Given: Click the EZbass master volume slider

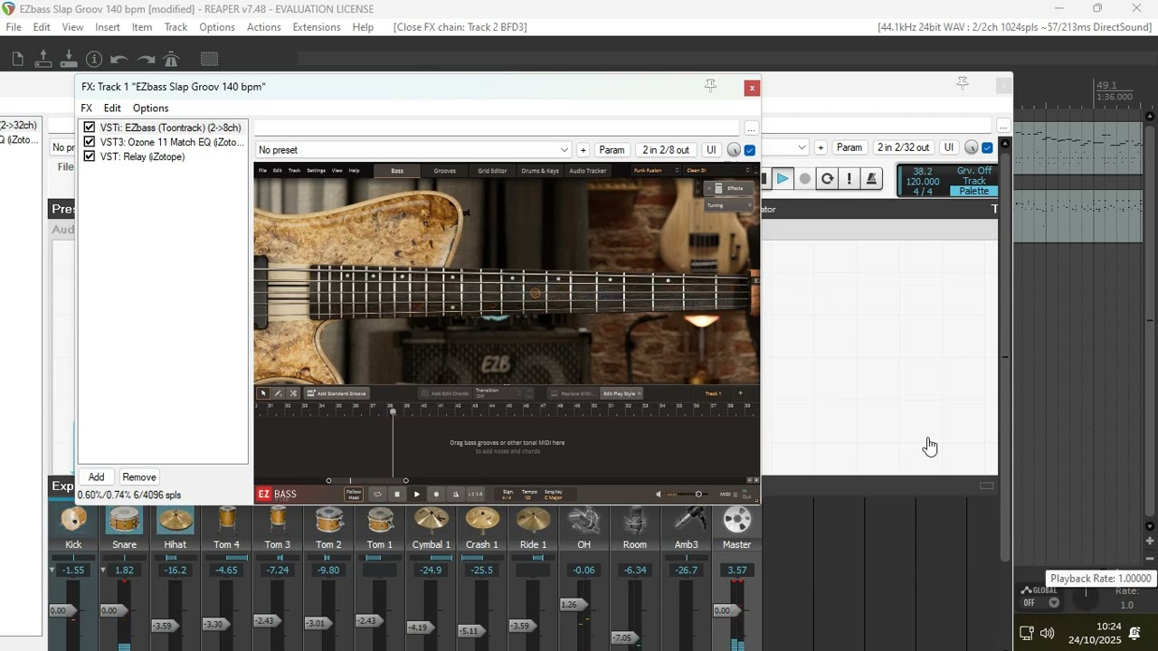Looking at the screenshot, I should [x=688, y=494].
